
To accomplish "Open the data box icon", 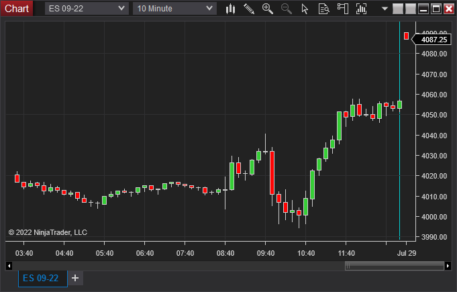I will (x=323, y=9).
